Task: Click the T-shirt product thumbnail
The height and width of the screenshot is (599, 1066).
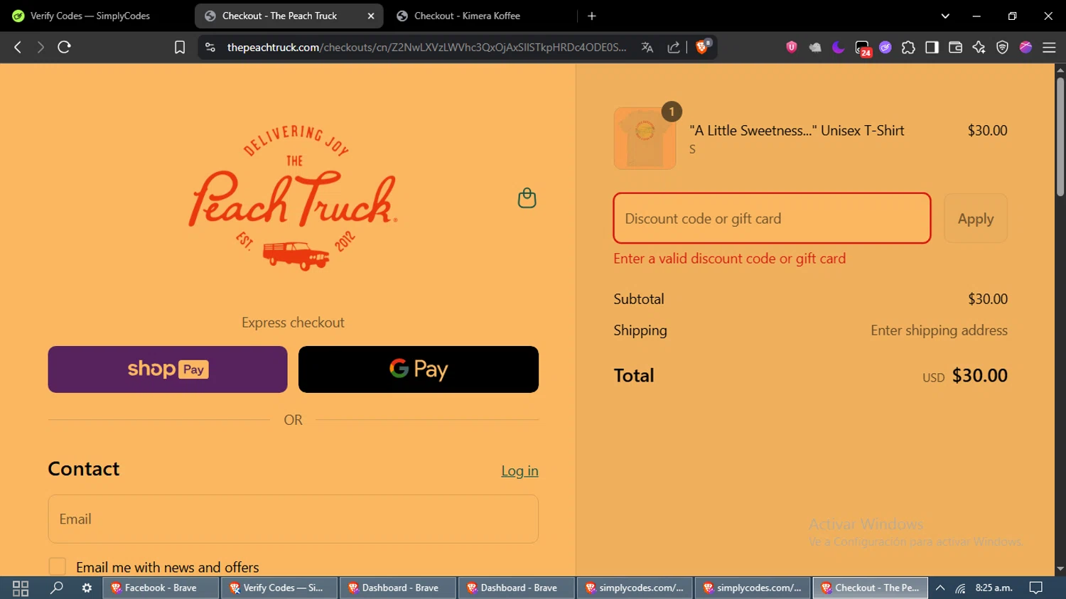Action: [x=645, y=139]
